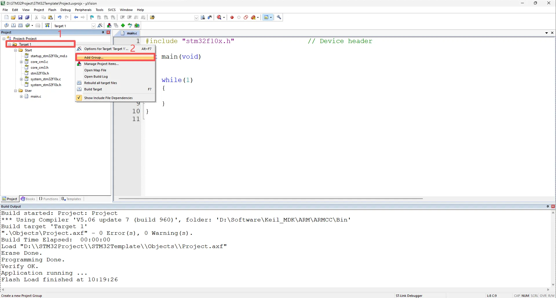The height and width of the screenshot is (298, 556).
Task: Click the Manage Project Items toolbar icon
Action: point(109,25)
